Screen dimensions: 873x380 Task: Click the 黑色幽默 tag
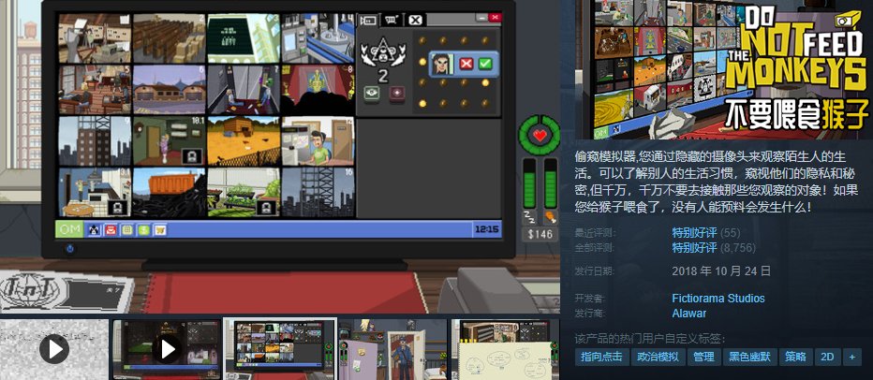750,358
